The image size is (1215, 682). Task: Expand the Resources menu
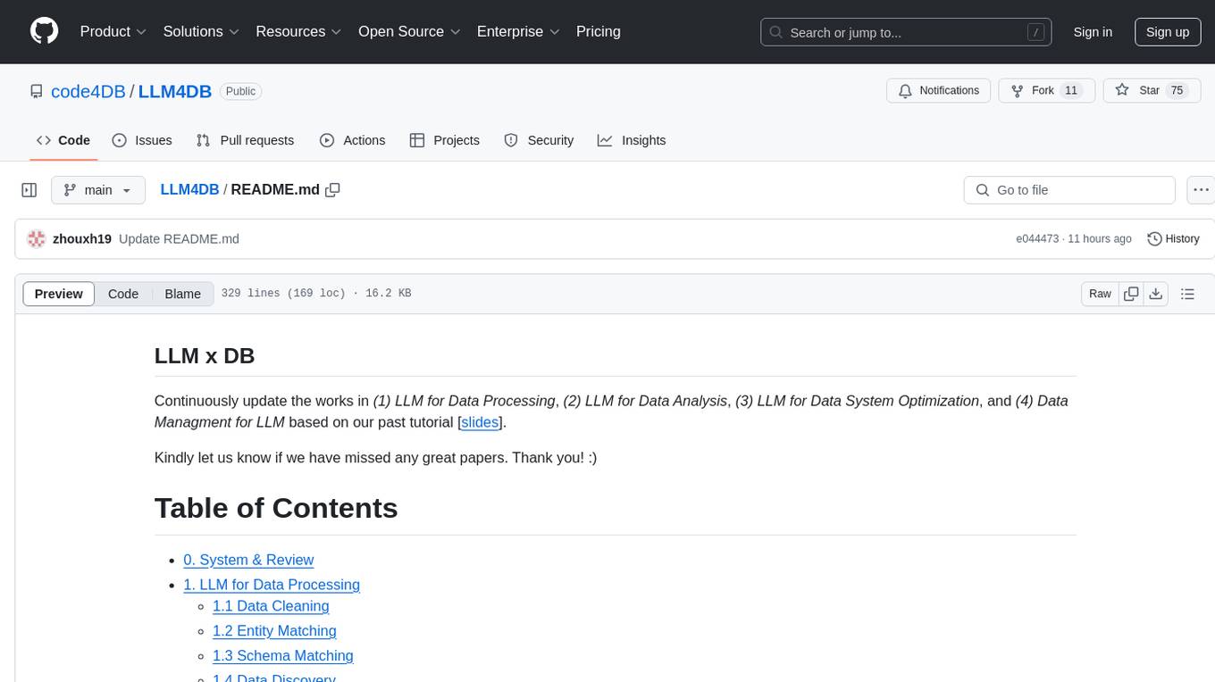coord(298,31)
